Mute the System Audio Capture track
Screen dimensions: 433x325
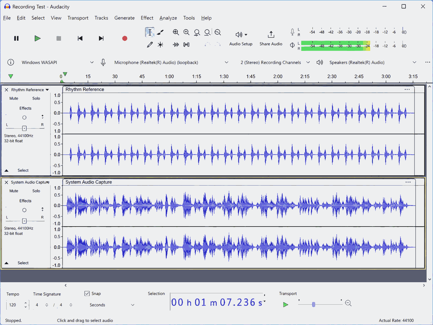[x=14, y=191]
